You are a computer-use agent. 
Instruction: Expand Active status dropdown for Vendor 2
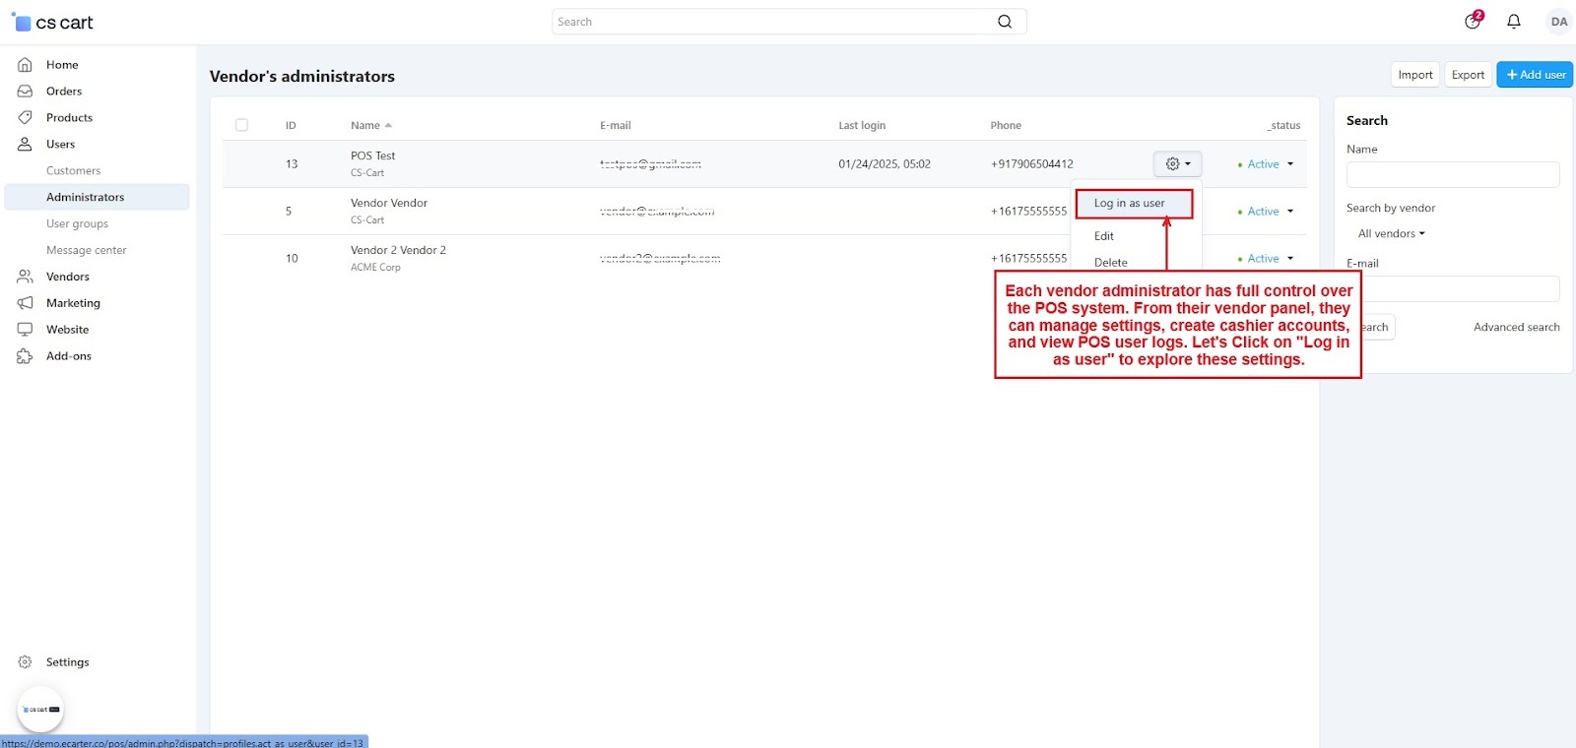pyautogui.click(x=1266, y=259)
